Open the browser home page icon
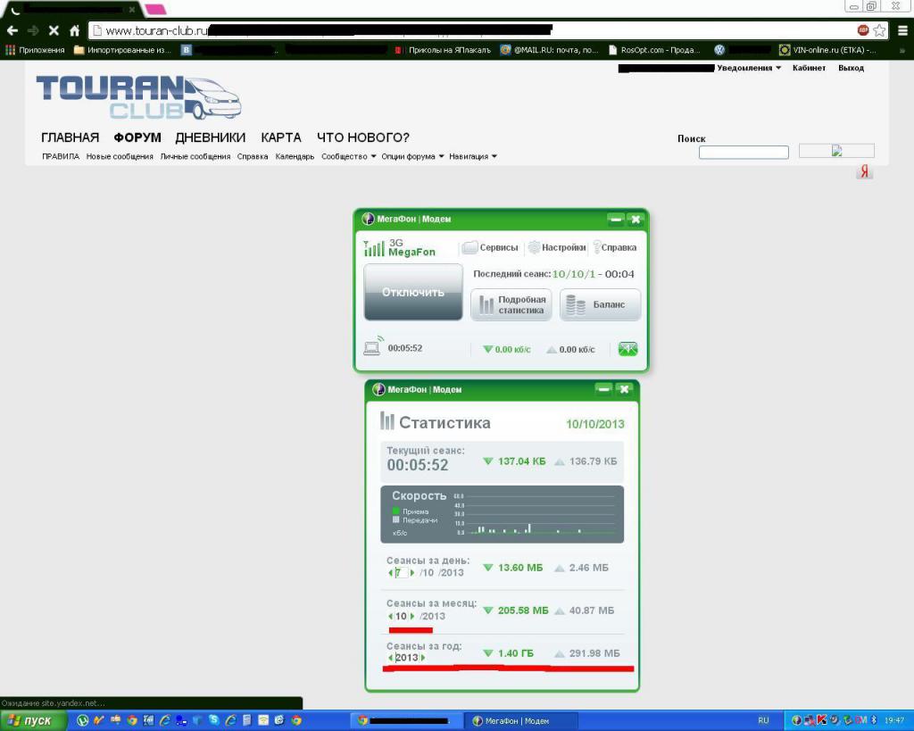 coord(74,30)
